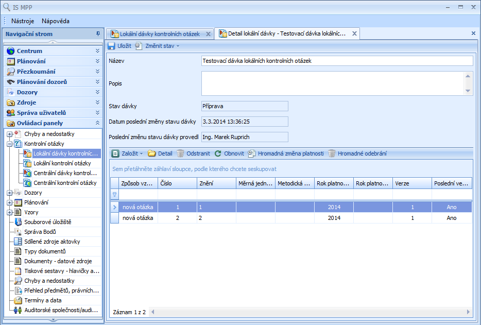Click the Centrální kontrolní otázky item icon
Viewport: 481px width, 325px height.
[x=28, y=183]
